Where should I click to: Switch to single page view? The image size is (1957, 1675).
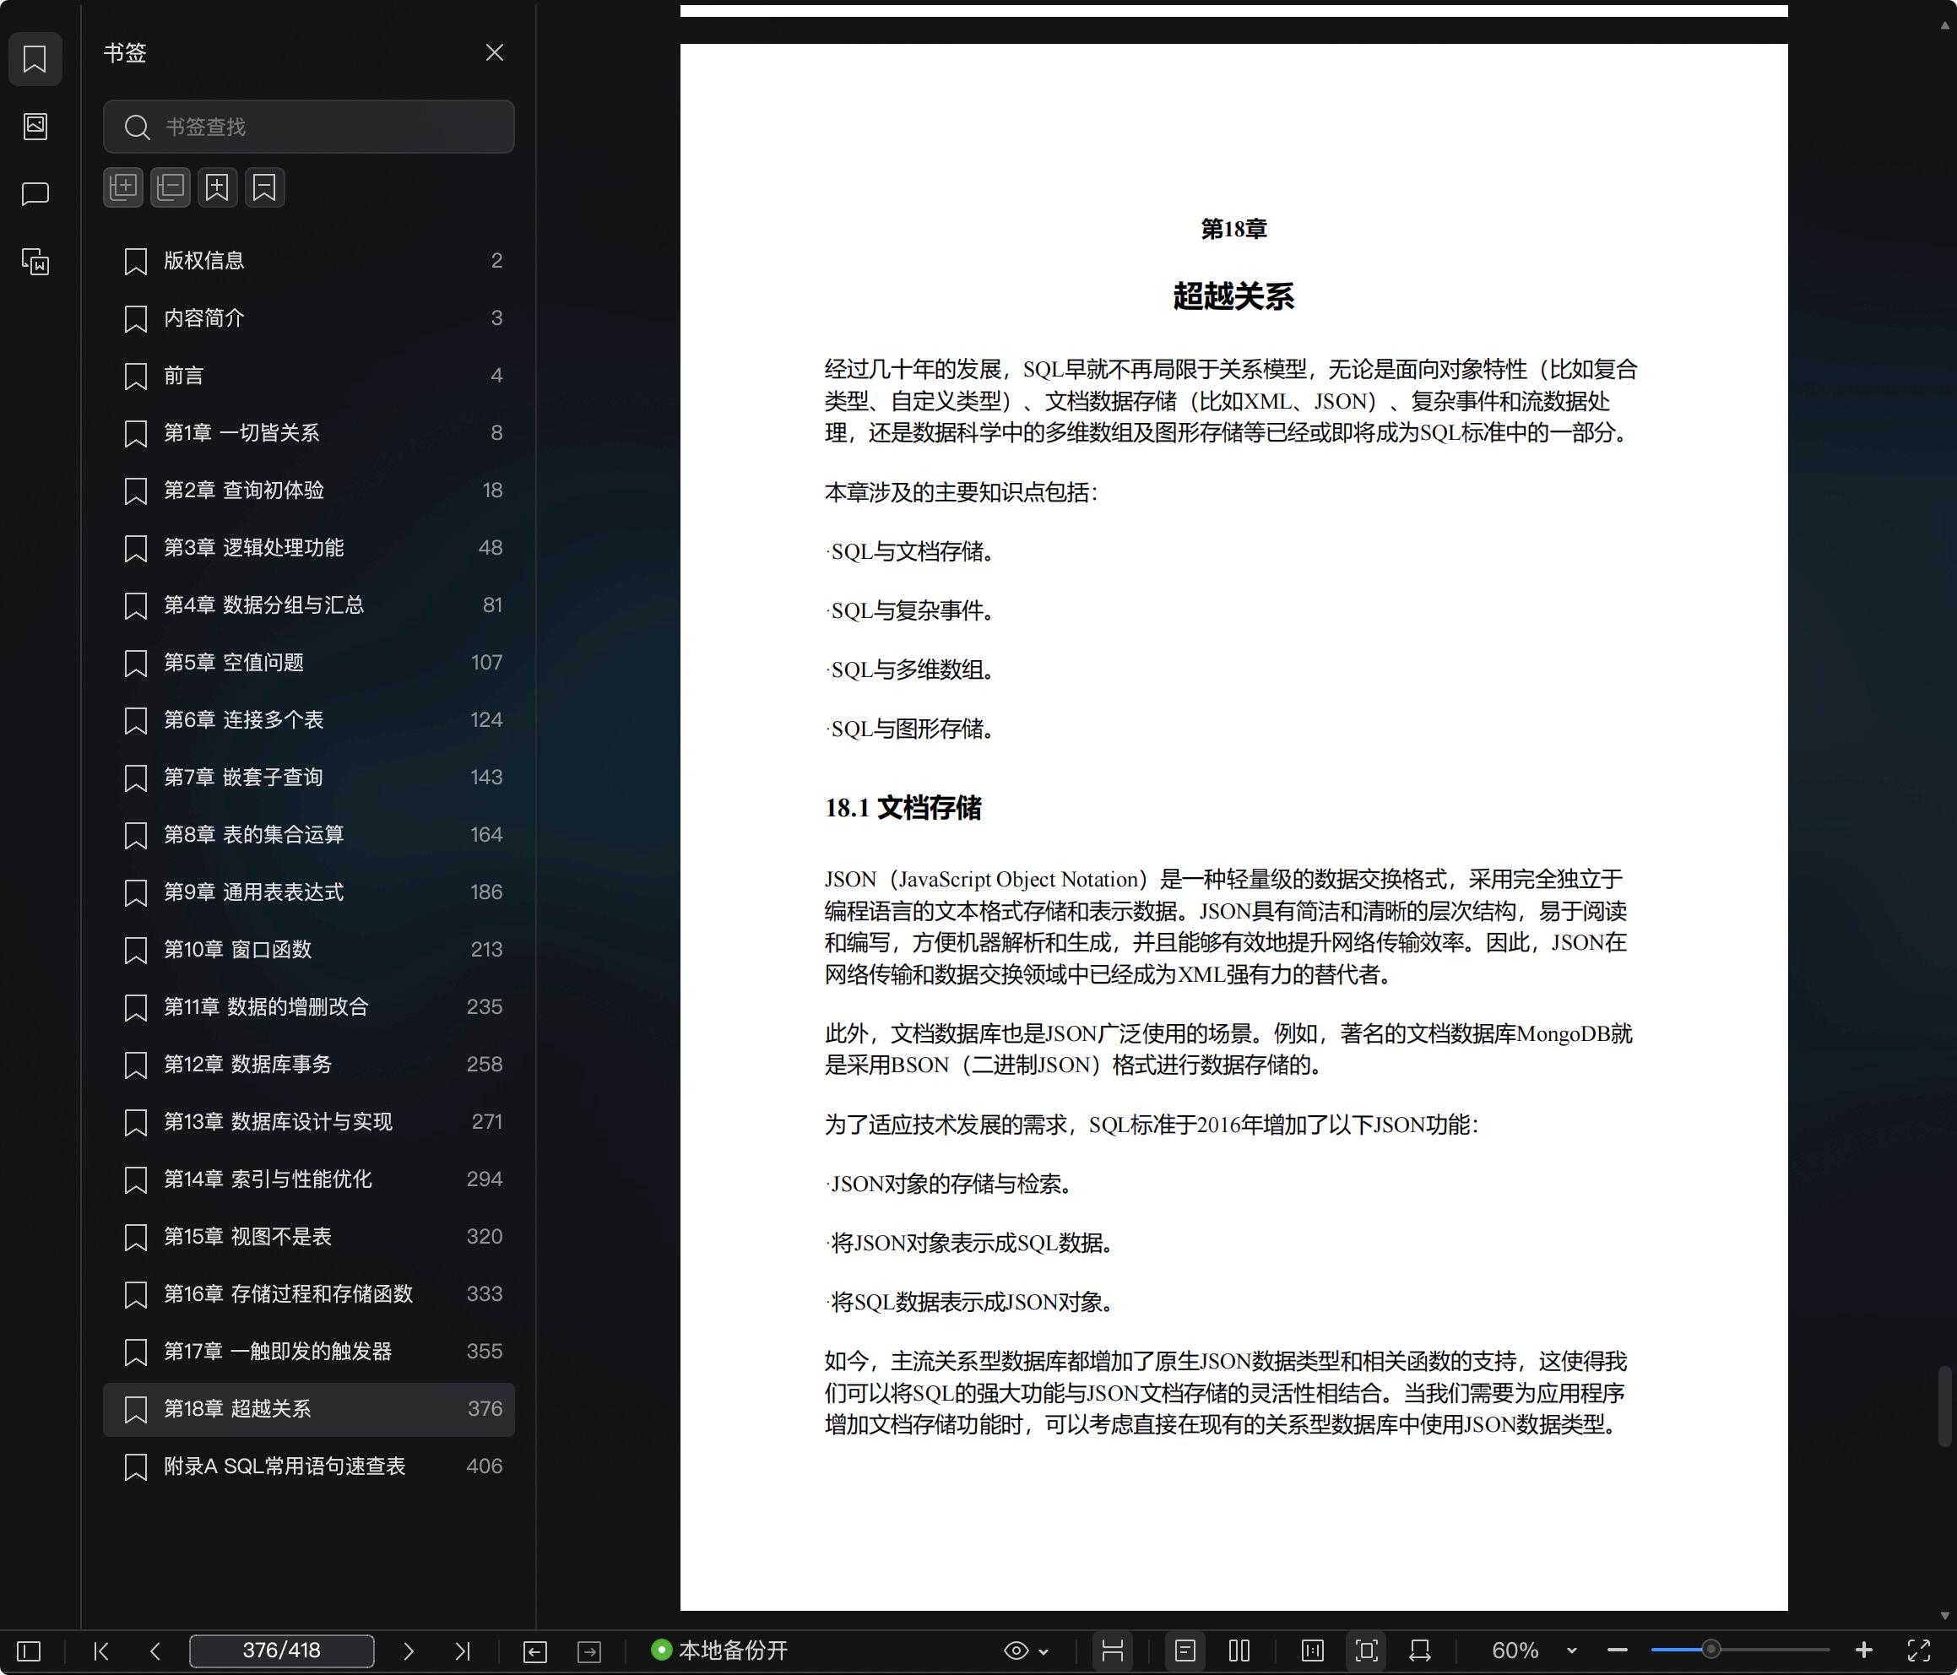click(1185, 1651)
